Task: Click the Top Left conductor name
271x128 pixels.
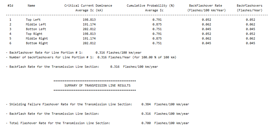Action: [x=33, y=20]
